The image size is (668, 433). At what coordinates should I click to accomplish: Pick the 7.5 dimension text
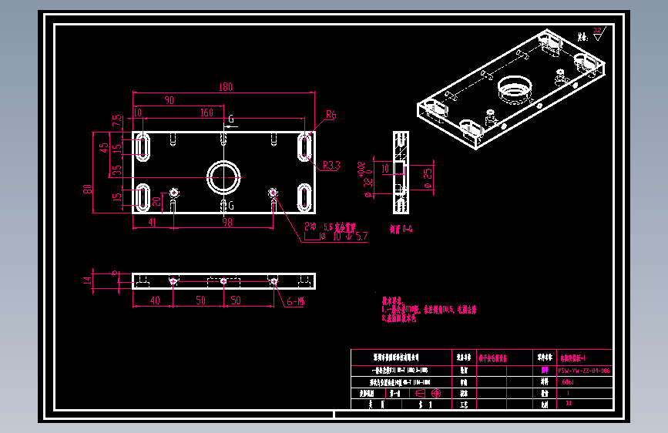click(117, 121)
